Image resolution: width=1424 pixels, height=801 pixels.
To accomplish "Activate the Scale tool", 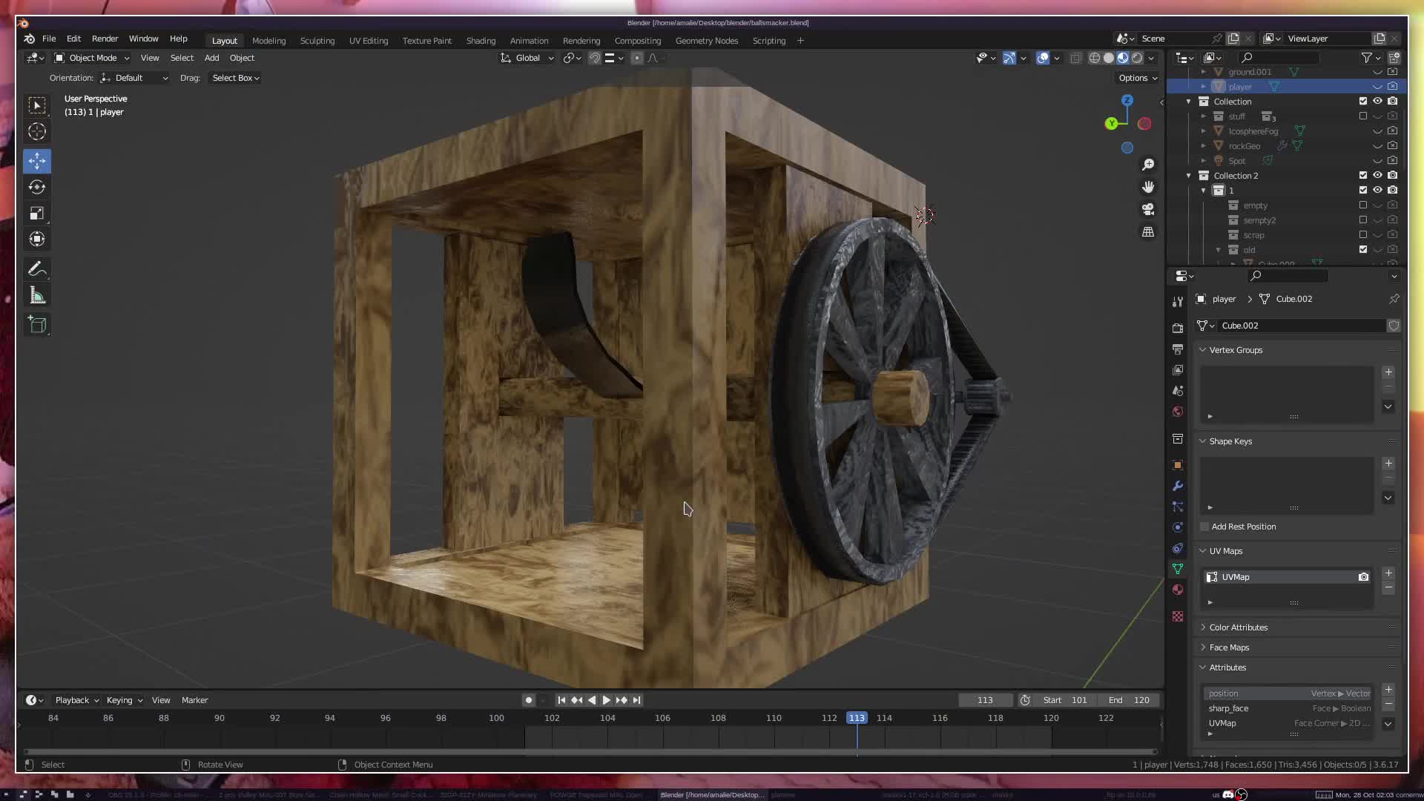I will (37, 214).
